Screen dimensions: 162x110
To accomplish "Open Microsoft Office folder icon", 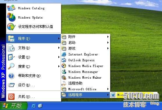I will coord(64,89).
